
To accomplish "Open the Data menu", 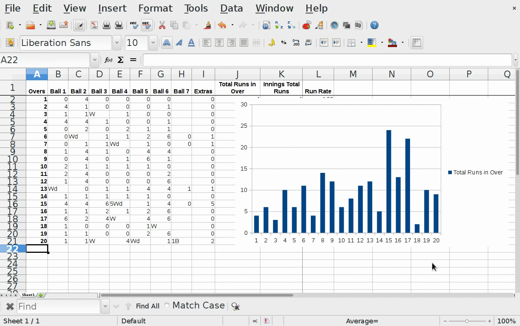I will point(231,8).
